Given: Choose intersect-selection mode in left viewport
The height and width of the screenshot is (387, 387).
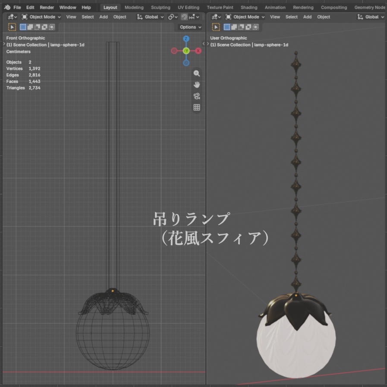Looking at the screenshot, I should coord(52,27).
